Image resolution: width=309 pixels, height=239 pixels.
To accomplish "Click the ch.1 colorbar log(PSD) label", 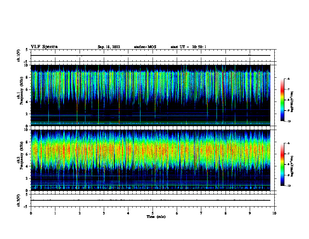I will tap(292, 102).
